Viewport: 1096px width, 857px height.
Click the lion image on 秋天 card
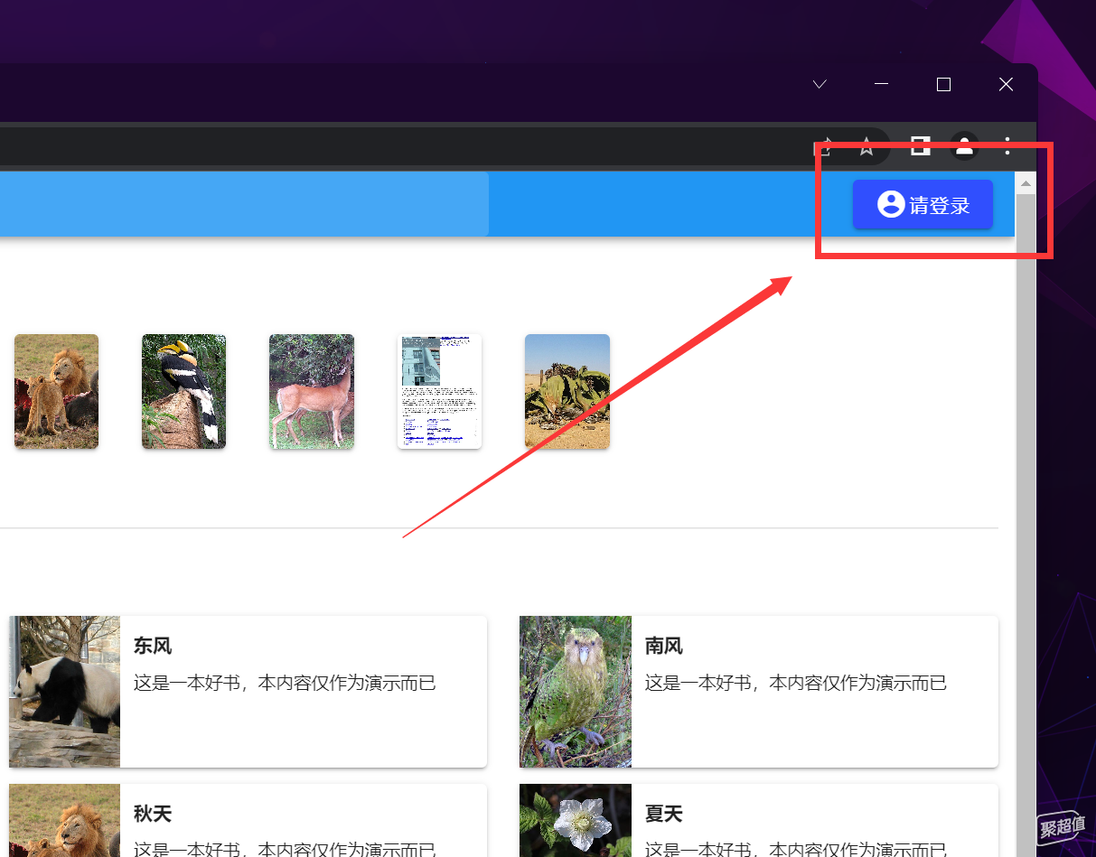[64, 820]
